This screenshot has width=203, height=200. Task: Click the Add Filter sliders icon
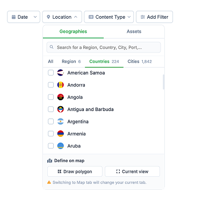click(143, 17)
